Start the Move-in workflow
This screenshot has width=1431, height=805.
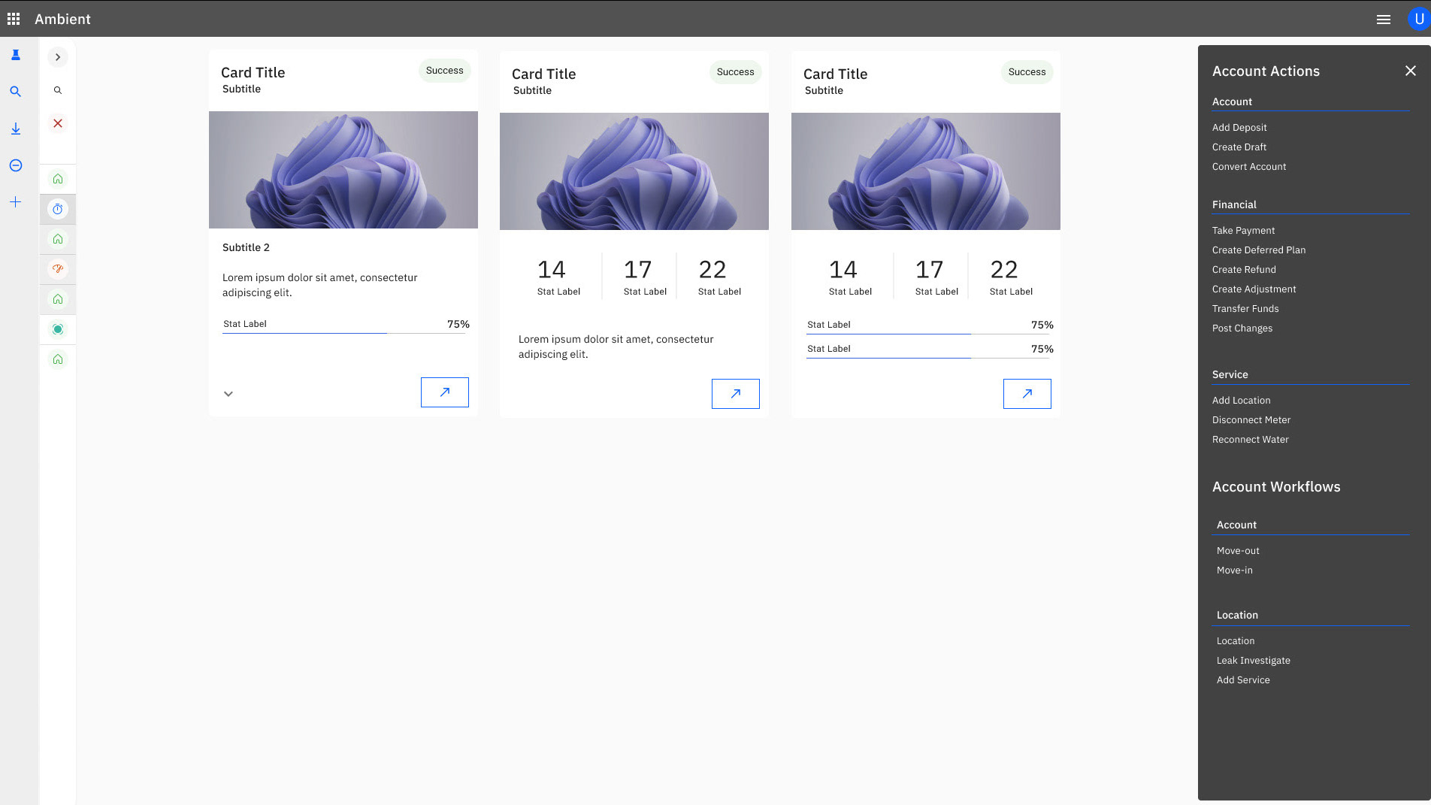point(1235,570)
